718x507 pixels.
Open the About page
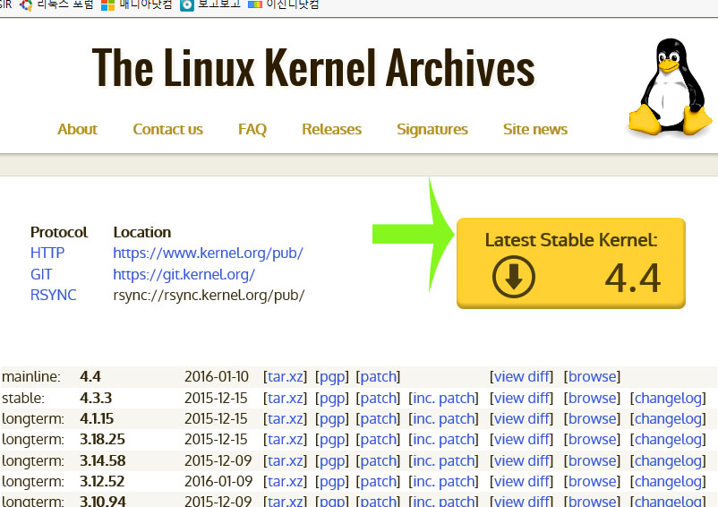pyautogui.click(x=77, y=129)
